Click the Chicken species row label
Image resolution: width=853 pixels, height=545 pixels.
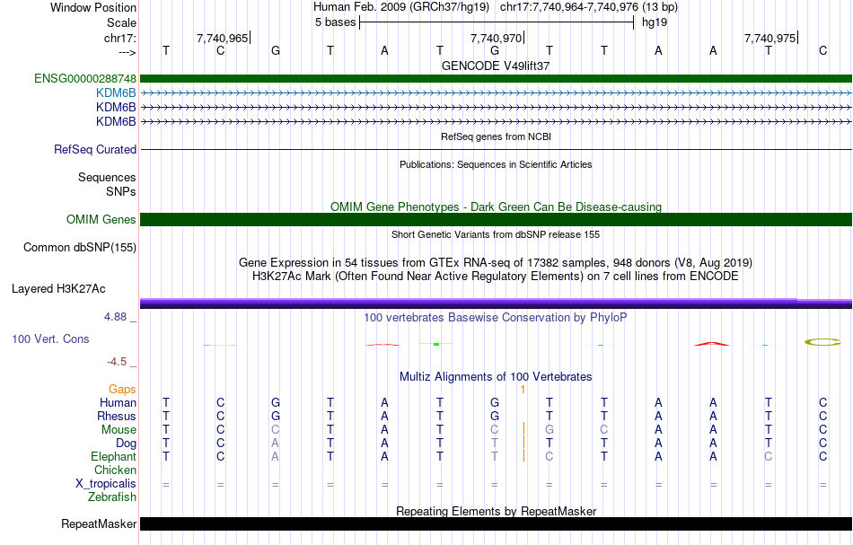pos(115,470)
